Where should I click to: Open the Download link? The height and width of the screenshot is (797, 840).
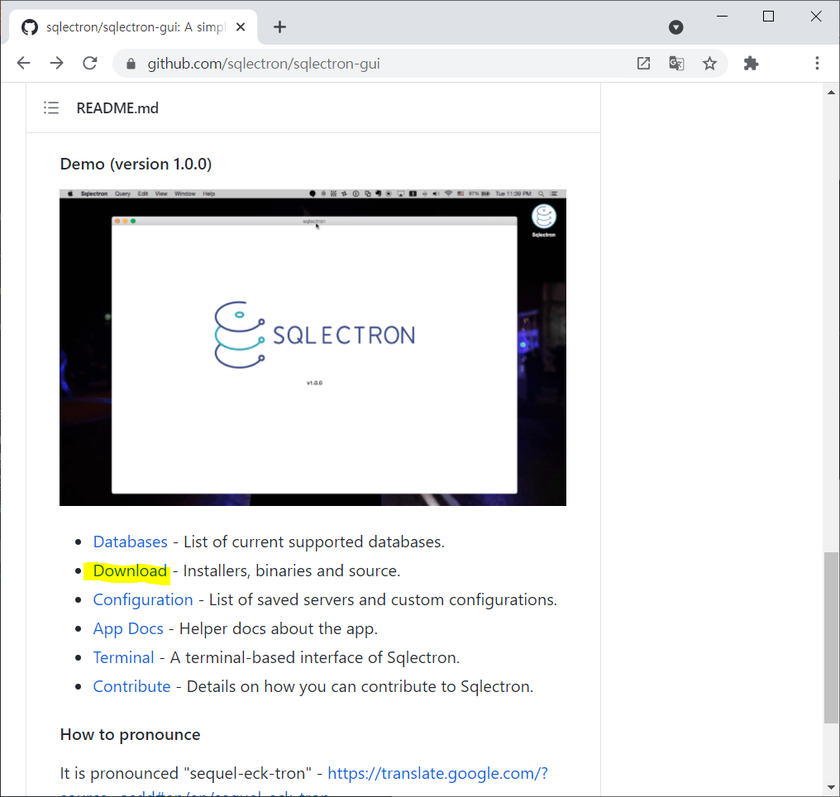[130, 570]
